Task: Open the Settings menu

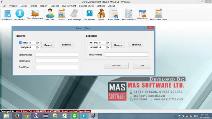Action: [x=101, y=6]
